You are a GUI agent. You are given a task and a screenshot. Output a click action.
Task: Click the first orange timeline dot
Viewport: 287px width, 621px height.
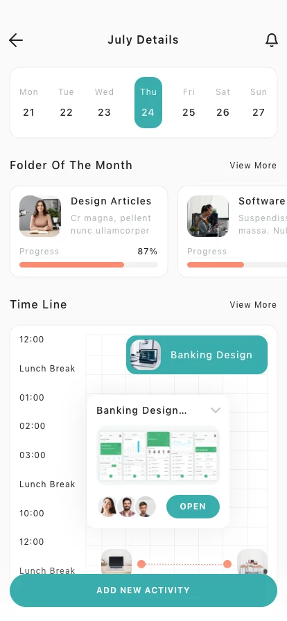tap(141, 564)
